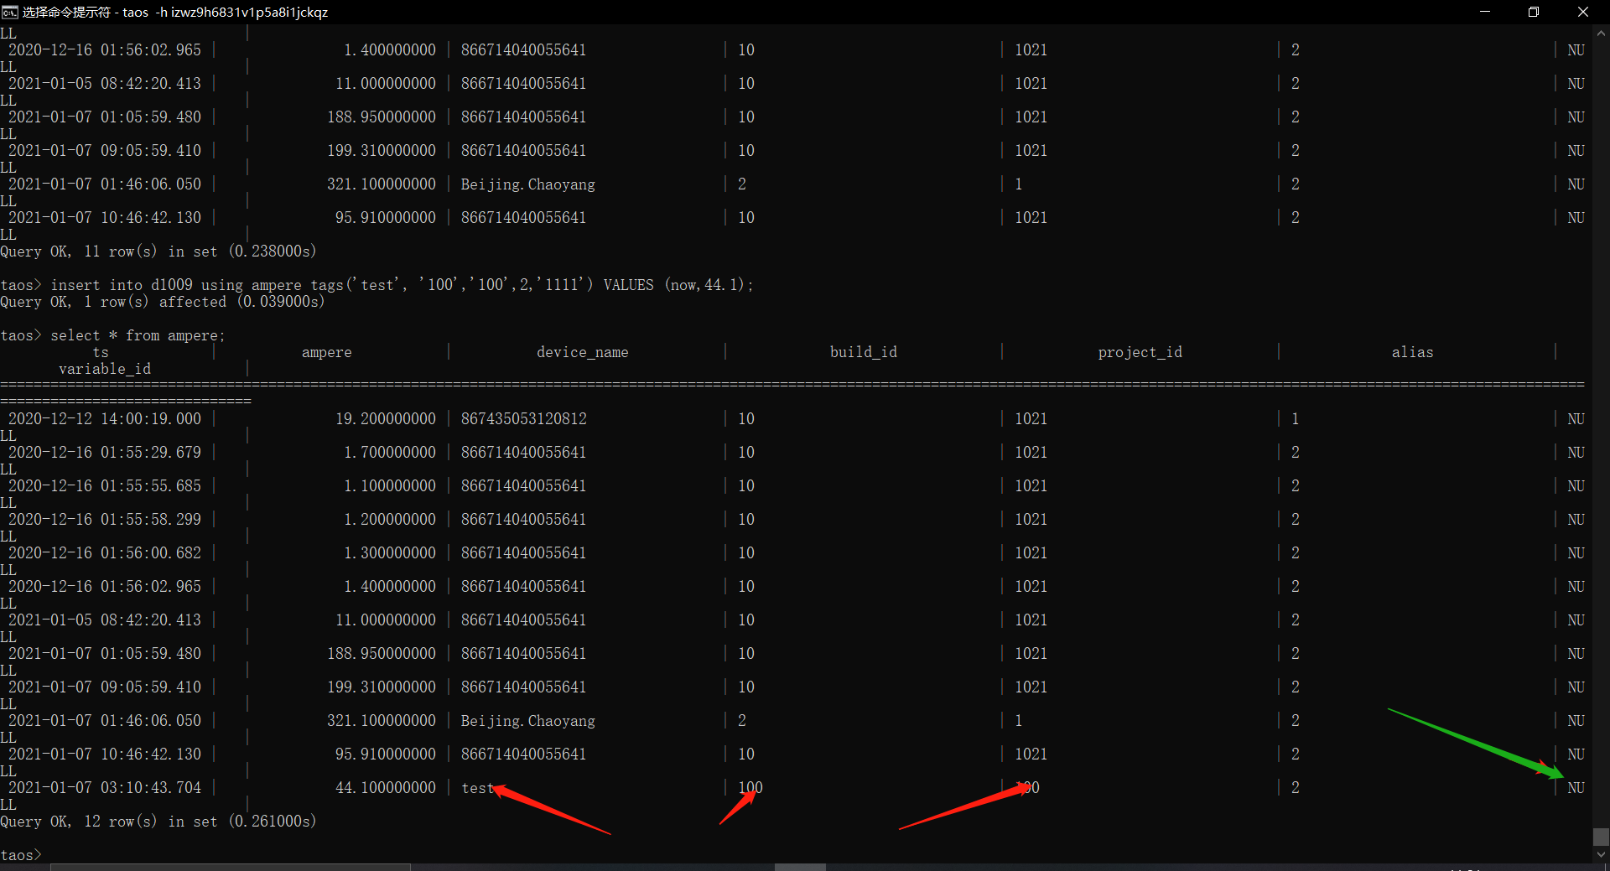Click lower ampere value 95.910000000
The height and width of the screenshot is (871, 1610).
386,754
